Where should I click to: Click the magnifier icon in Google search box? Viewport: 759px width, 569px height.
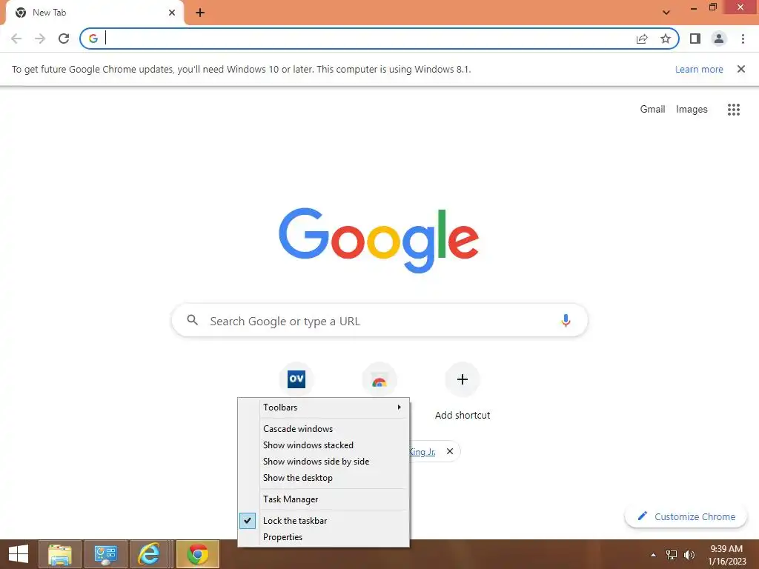pyautogui.click(x=192, y=320)
